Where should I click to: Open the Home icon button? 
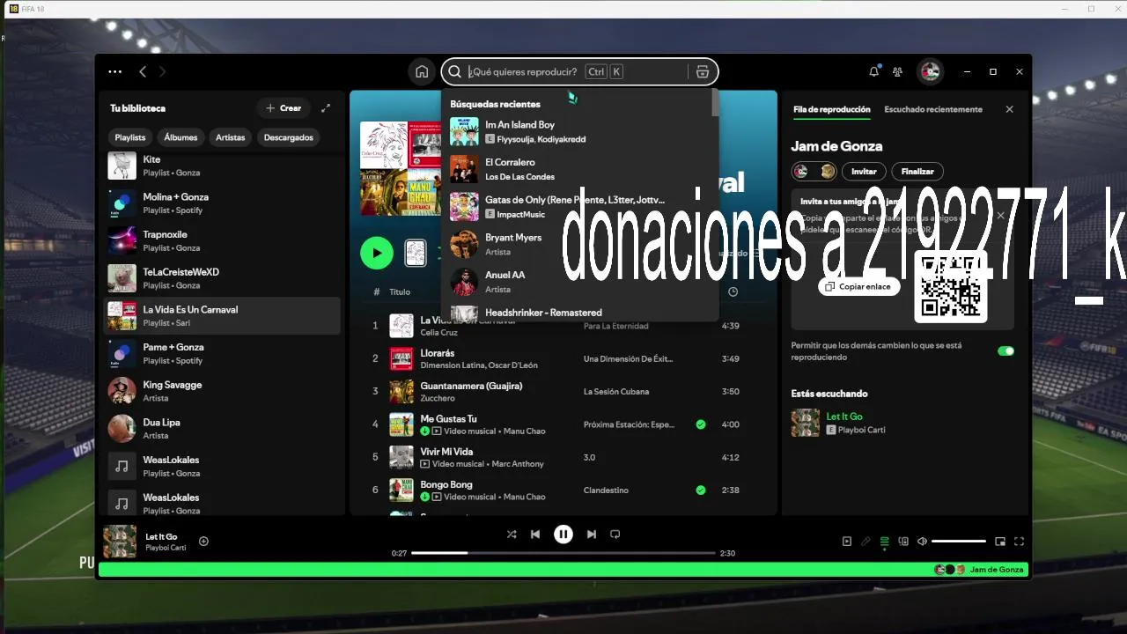[x=422, y=72]
